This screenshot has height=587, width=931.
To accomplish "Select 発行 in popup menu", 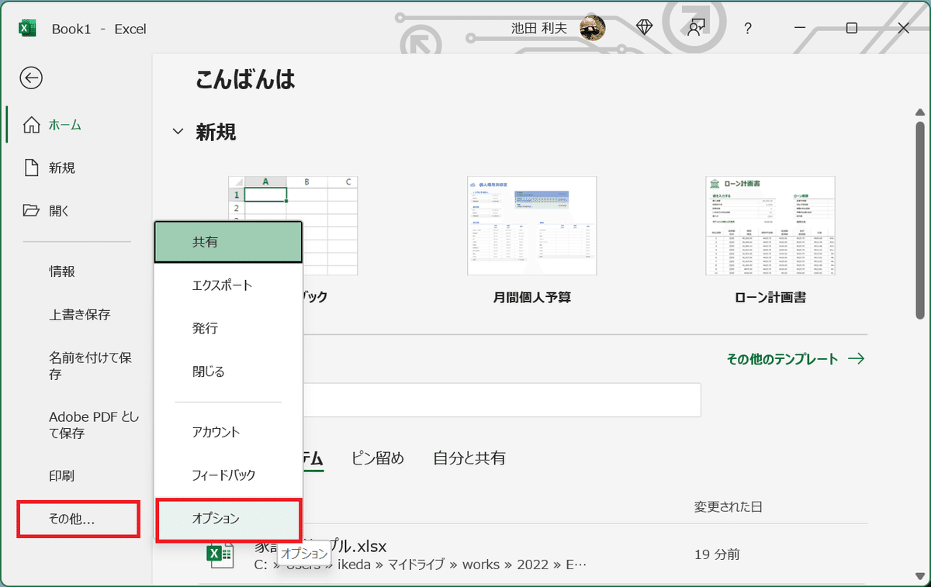I will tap(228, 329).
